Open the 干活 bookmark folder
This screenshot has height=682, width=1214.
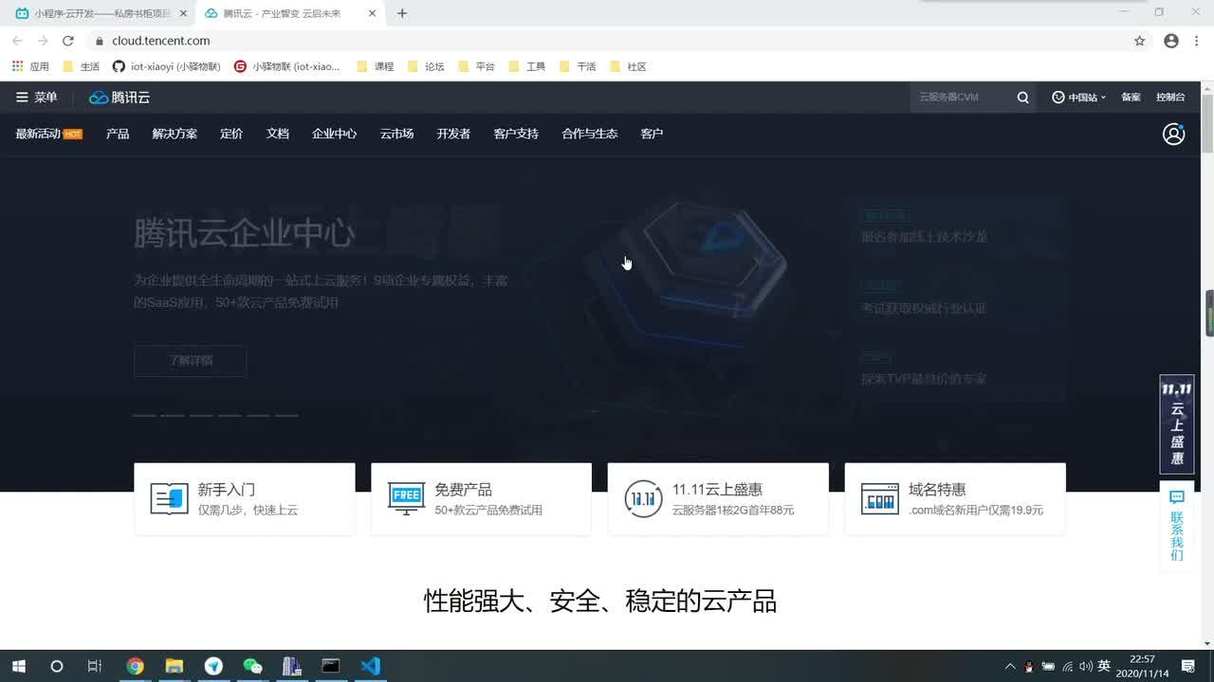coord(577,66)
